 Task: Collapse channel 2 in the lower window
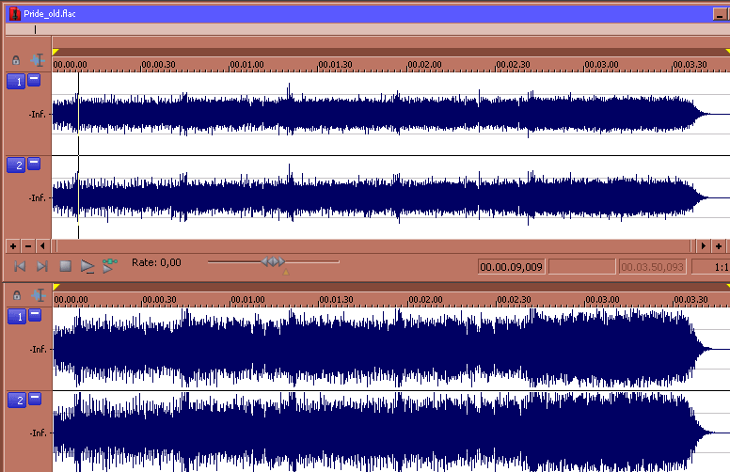[x=35, y=399]
